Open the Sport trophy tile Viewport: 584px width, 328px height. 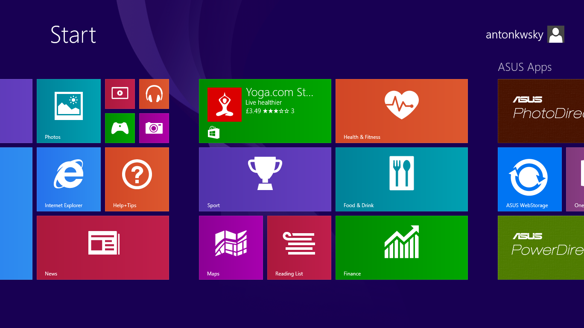tap(265, 179)
